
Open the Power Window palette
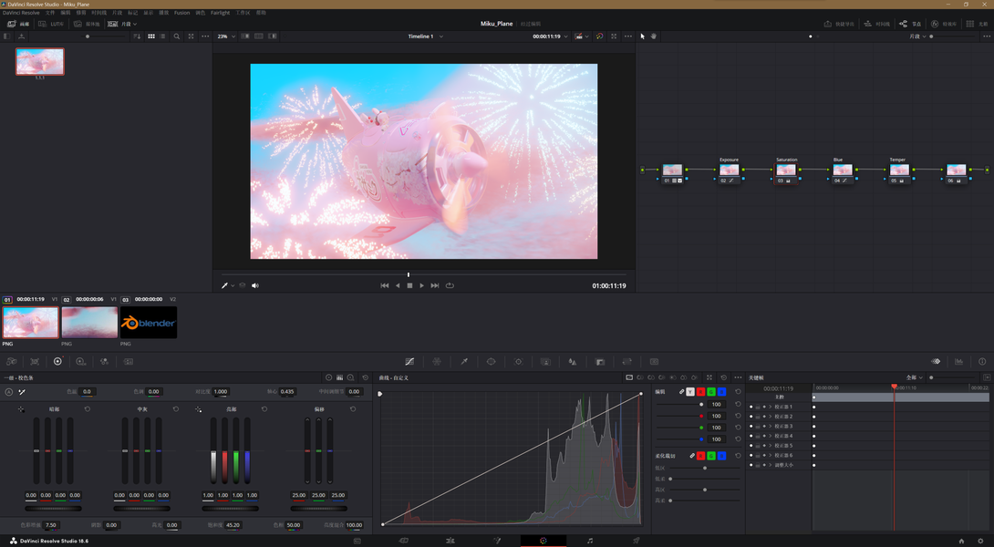point(491,361)
